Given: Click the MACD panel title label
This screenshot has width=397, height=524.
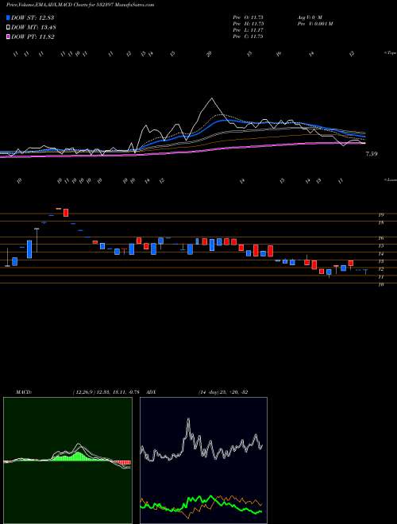Looking at the screenshot, I should coord(23,391).
